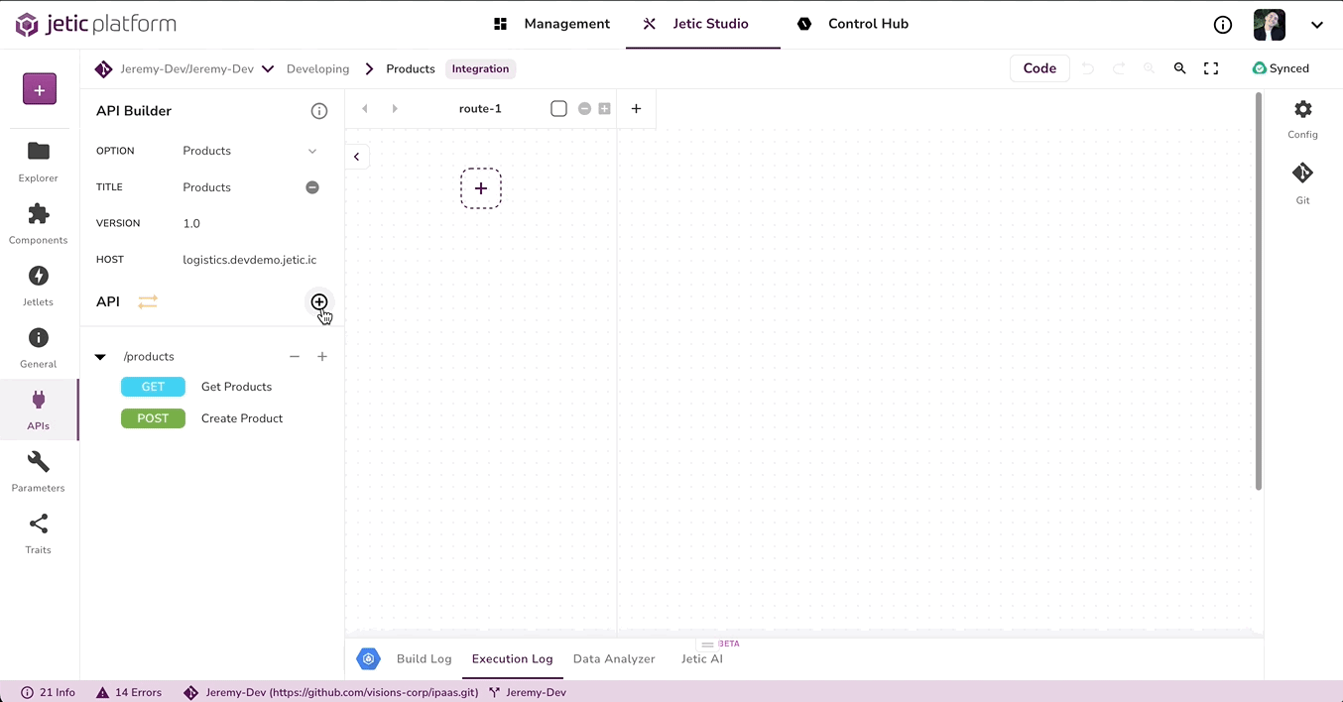Toggle fullscreen canvas view
Viewport: 1343px width, 702px height.
pyautogui.click(x=1211, y=68)
